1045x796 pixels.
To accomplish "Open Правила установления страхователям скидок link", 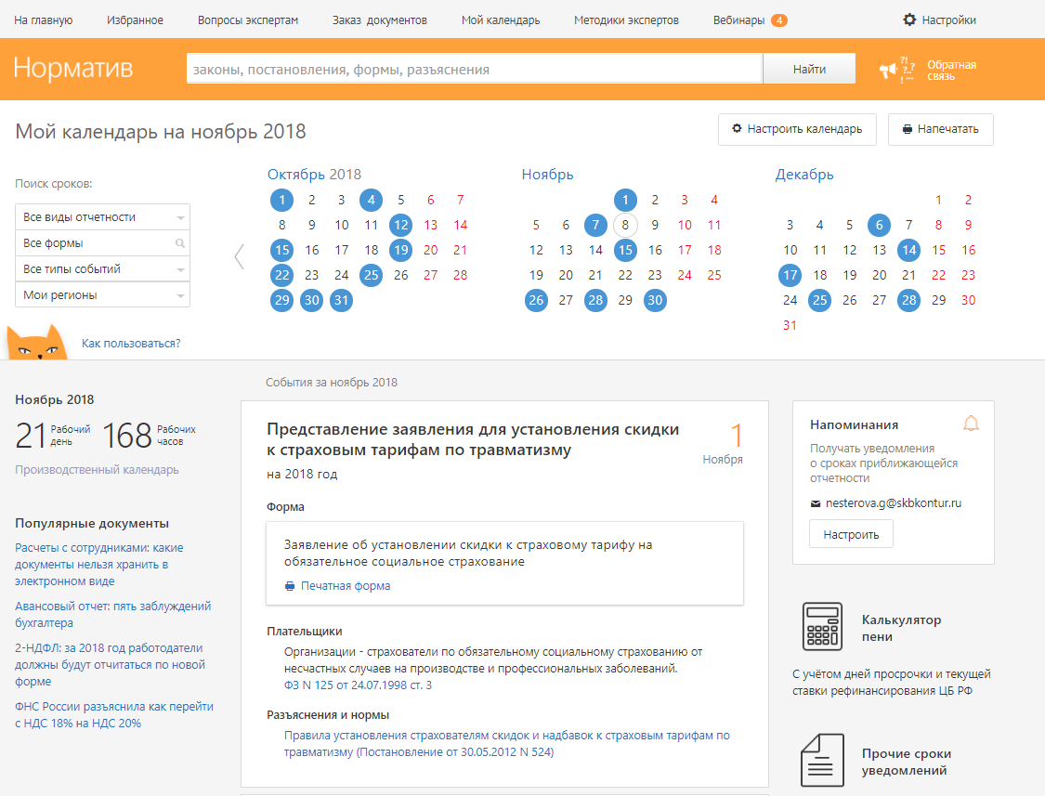I will point(506,744).
